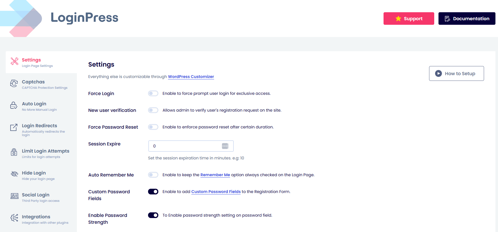Click the dots icon inside Session Expire field

tap(225, 146)
